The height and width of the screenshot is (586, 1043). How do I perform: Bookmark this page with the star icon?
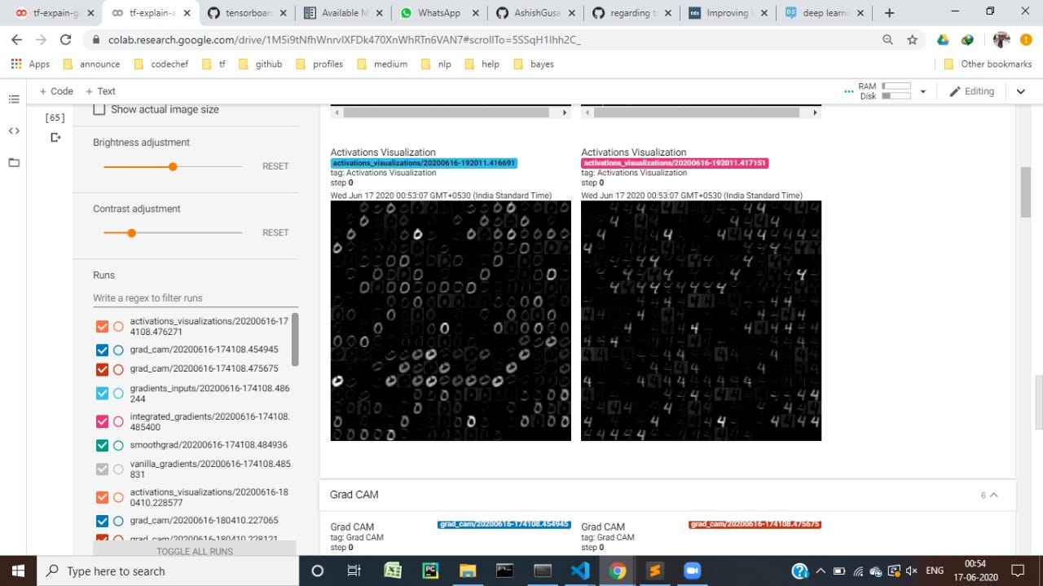pos(913,39)
